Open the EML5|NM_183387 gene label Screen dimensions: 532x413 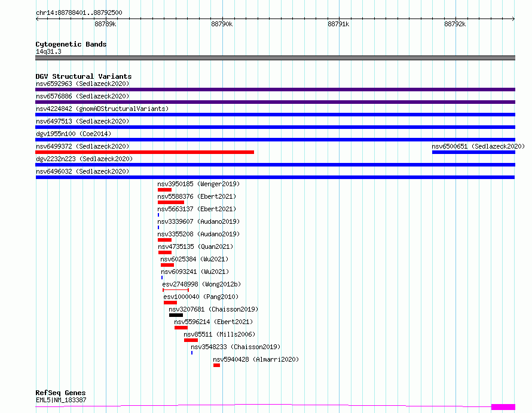coord(61,400)
